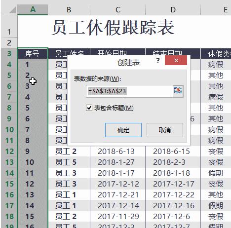Viewport: 231px width, 228px height.
Task: Click 假期 cell in row 14
Action: pyautogui.click(x=216, y=173)
